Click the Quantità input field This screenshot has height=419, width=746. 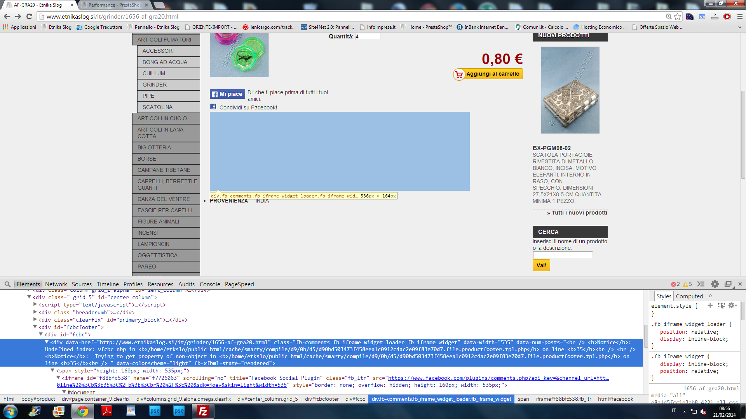(x=367, y=36)
